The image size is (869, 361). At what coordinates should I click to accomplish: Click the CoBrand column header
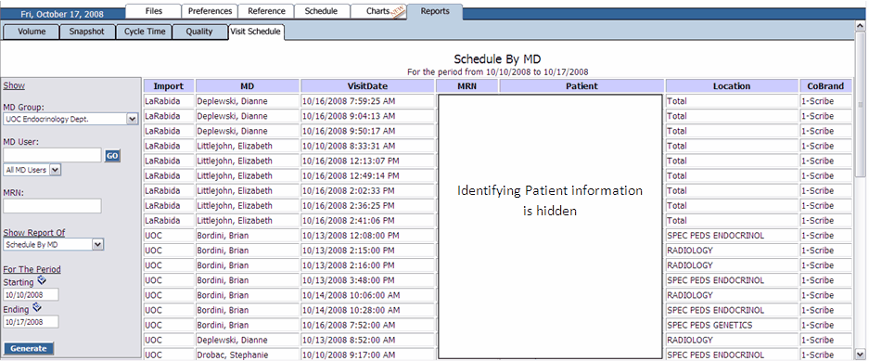(x=825, y=86)
